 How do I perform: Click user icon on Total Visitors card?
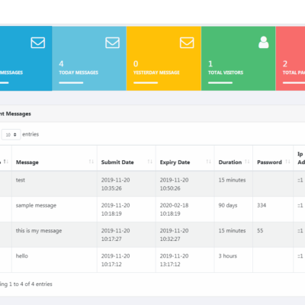tap(264, 42)
